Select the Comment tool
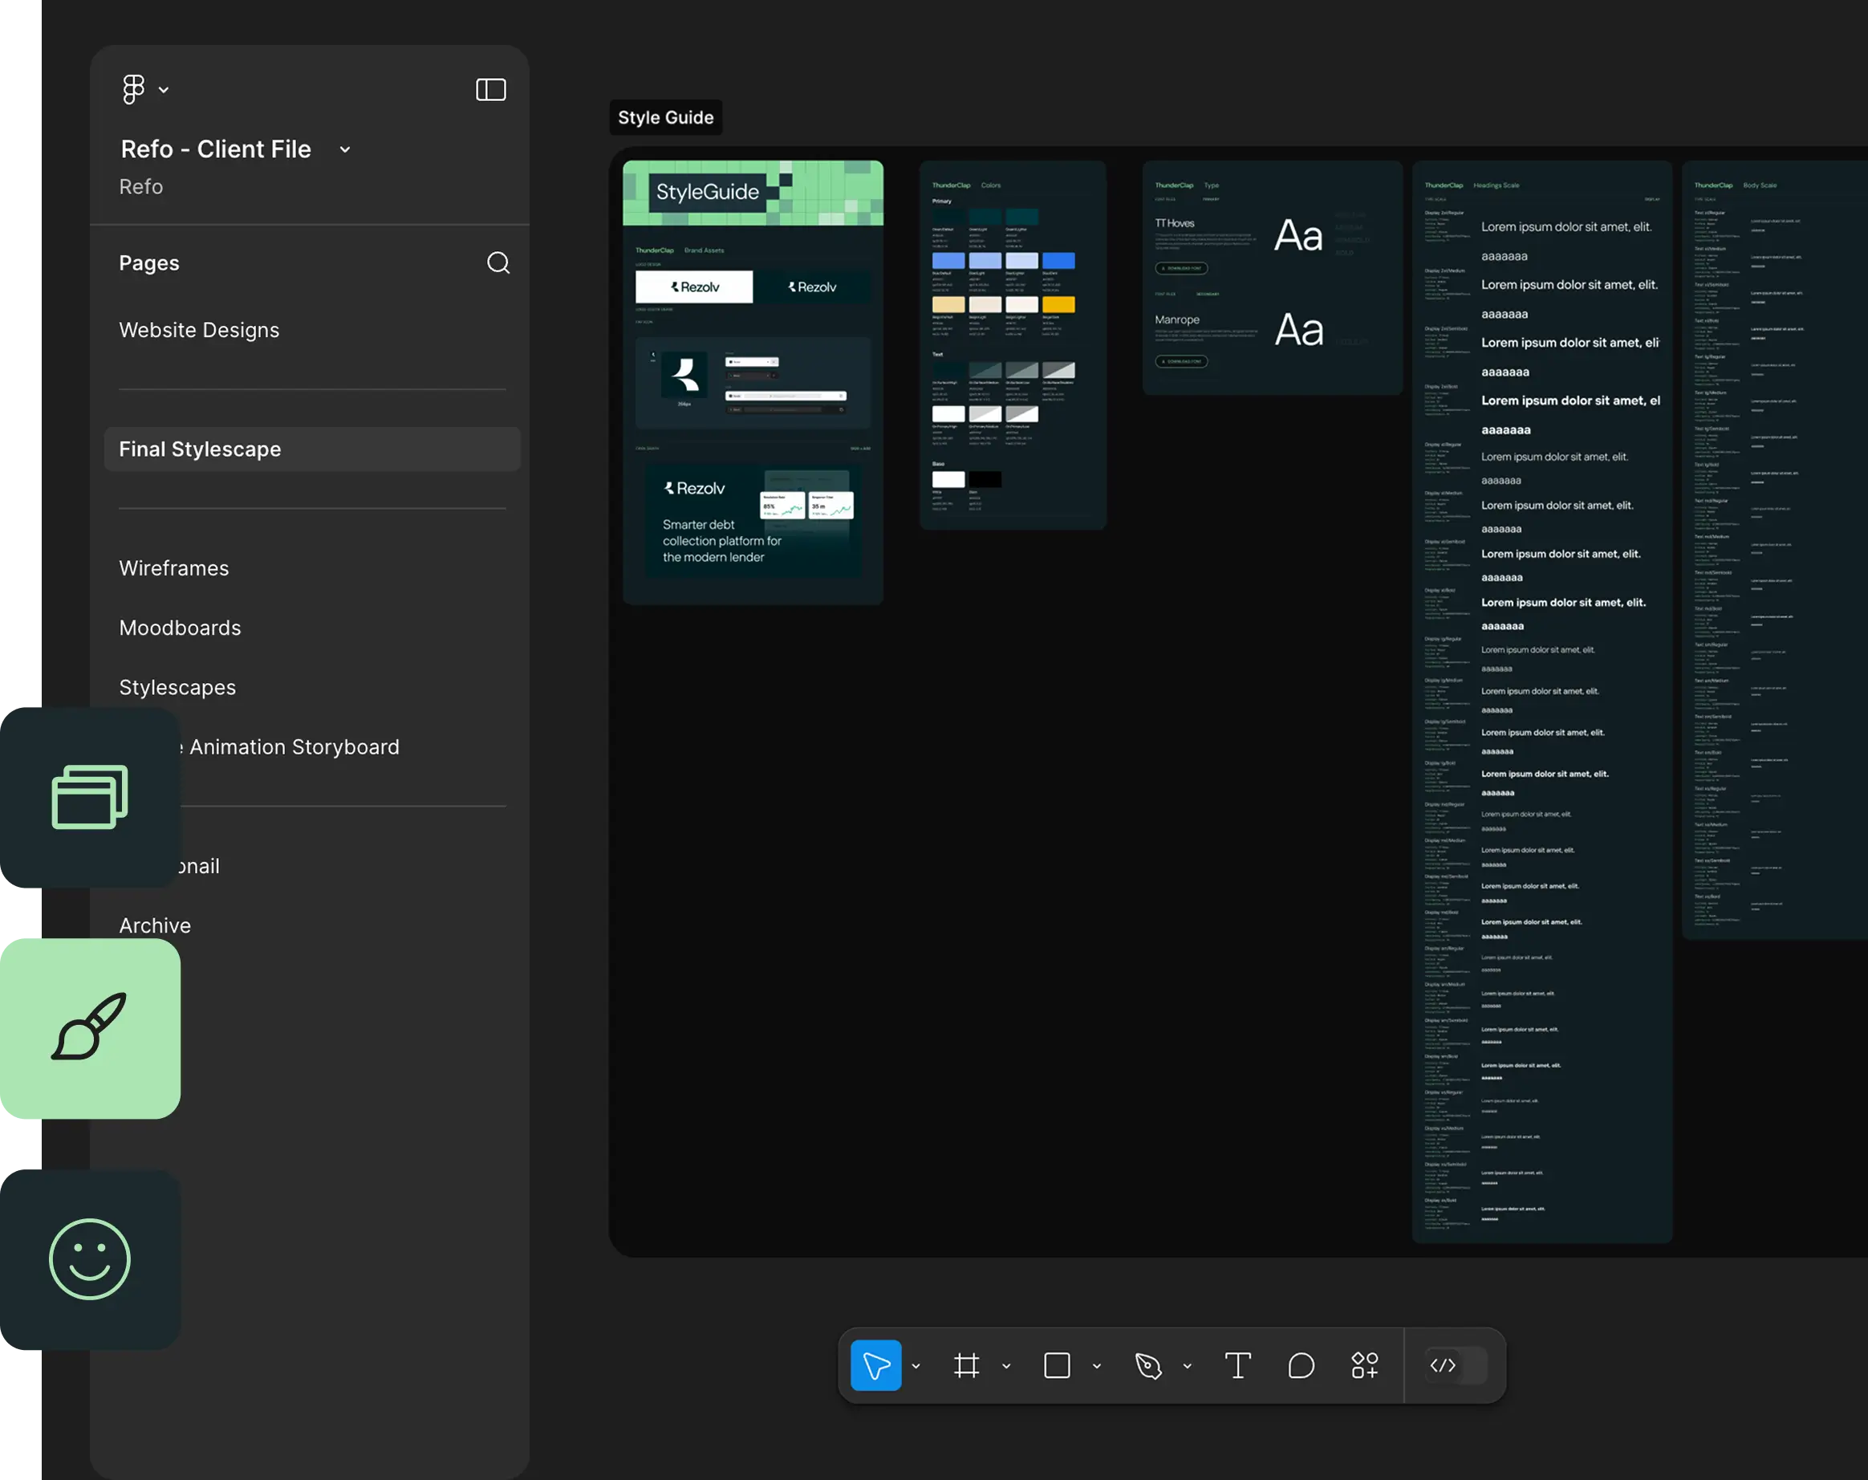The height and width of the screenshot is (1480, 1868). click(x=1301, y=1365)
